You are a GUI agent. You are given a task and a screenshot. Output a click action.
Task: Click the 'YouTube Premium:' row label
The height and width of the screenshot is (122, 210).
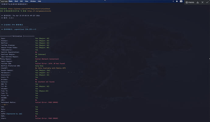click(8, 45)
